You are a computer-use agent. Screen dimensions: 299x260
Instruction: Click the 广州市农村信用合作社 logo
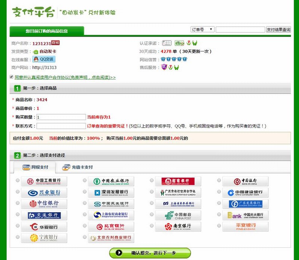(178, 192)
